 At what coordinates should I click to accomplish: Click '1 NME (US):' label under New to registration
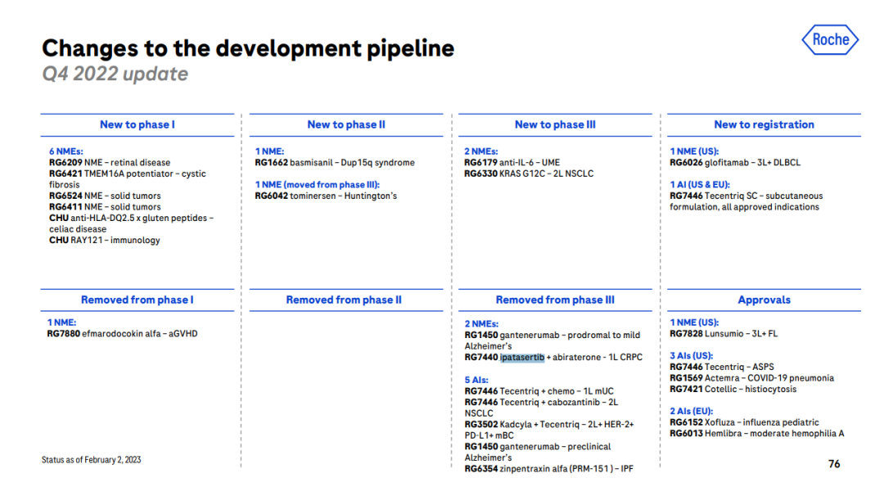point(694,151)
